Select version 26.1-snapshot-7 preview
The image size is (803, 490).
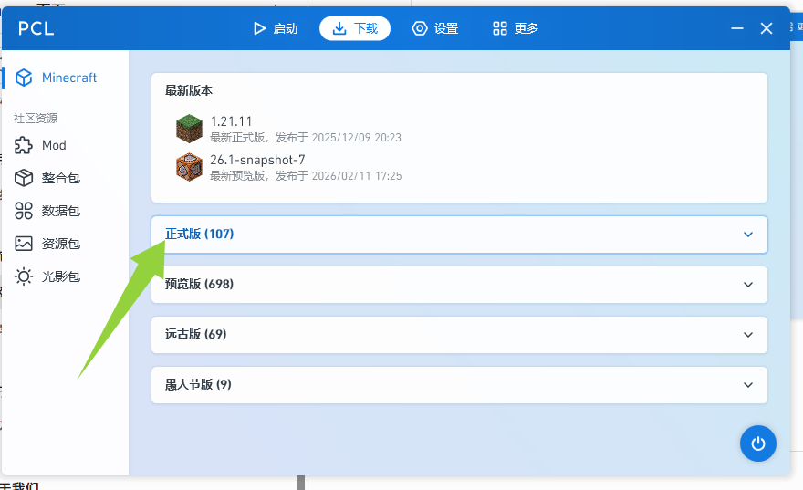pos(459,167)
